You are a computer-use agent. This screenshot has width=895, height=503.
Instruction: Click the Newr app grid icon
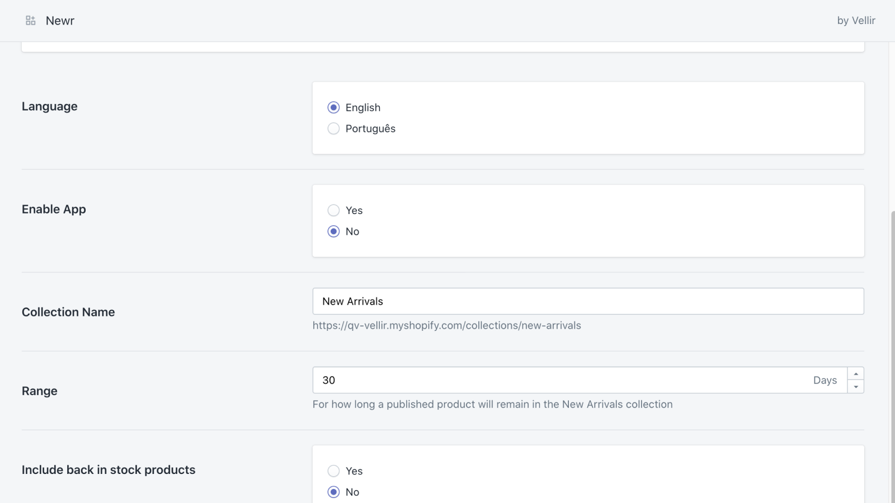pos(31,21)
